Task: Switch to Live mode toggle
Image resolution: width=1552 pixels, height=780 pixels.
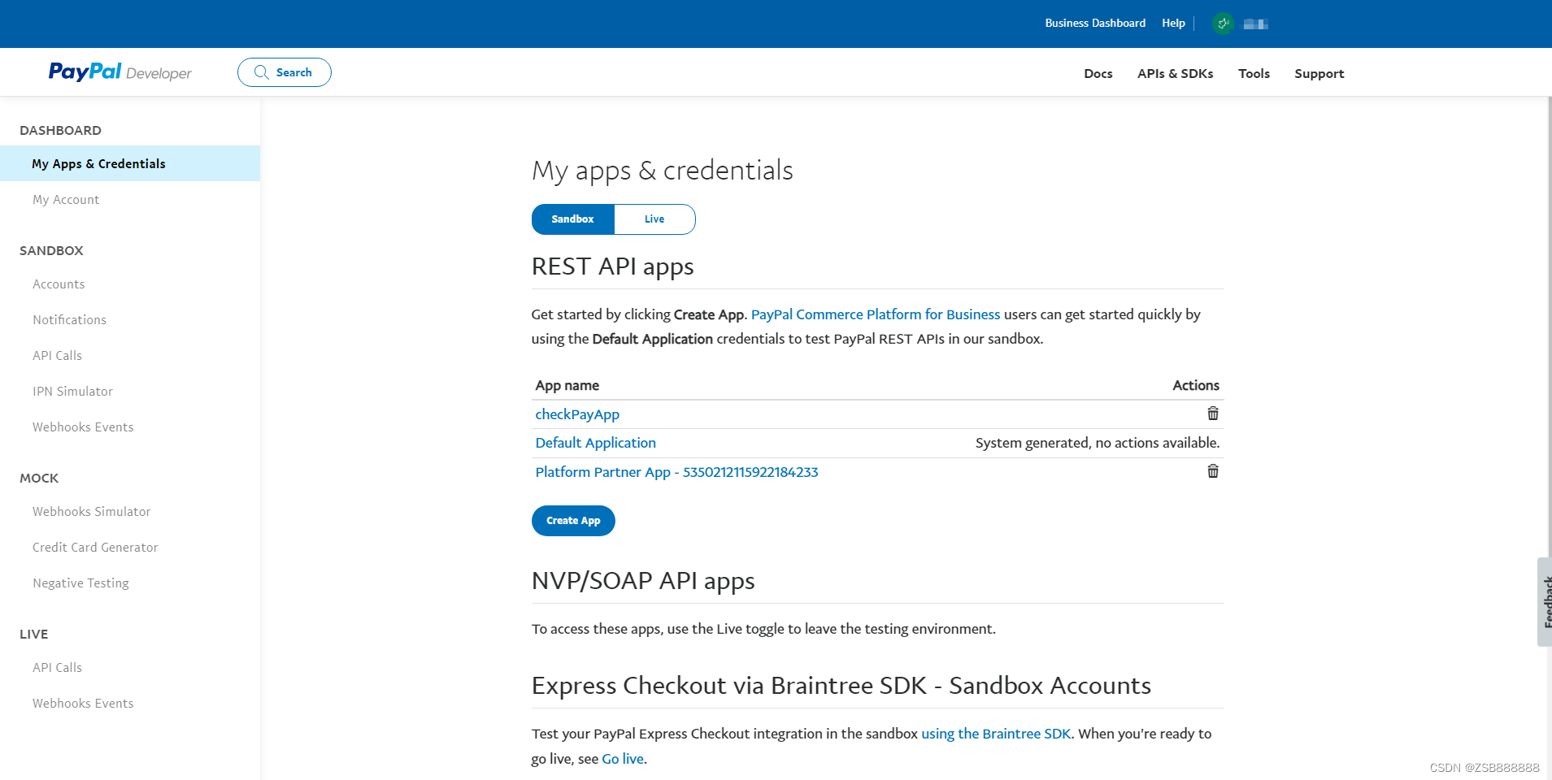Action: pyautogui.click(x=654, y=219)
